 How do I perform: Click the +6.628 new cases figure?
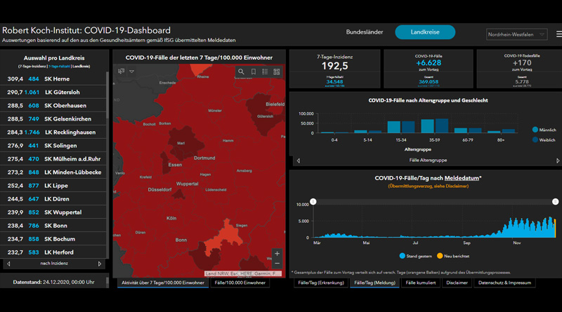click(x=429, y=63)
